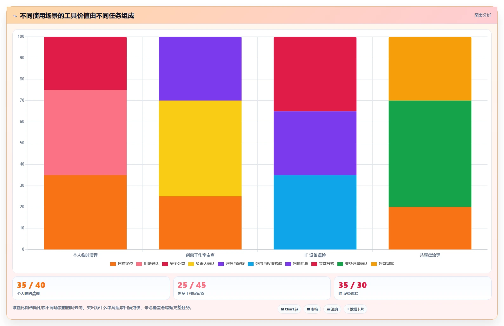Image resolution: width=504 pixels, height=326 pixels.
Task: Click the 数据卡片 tag chip
Action: point(355,309)
